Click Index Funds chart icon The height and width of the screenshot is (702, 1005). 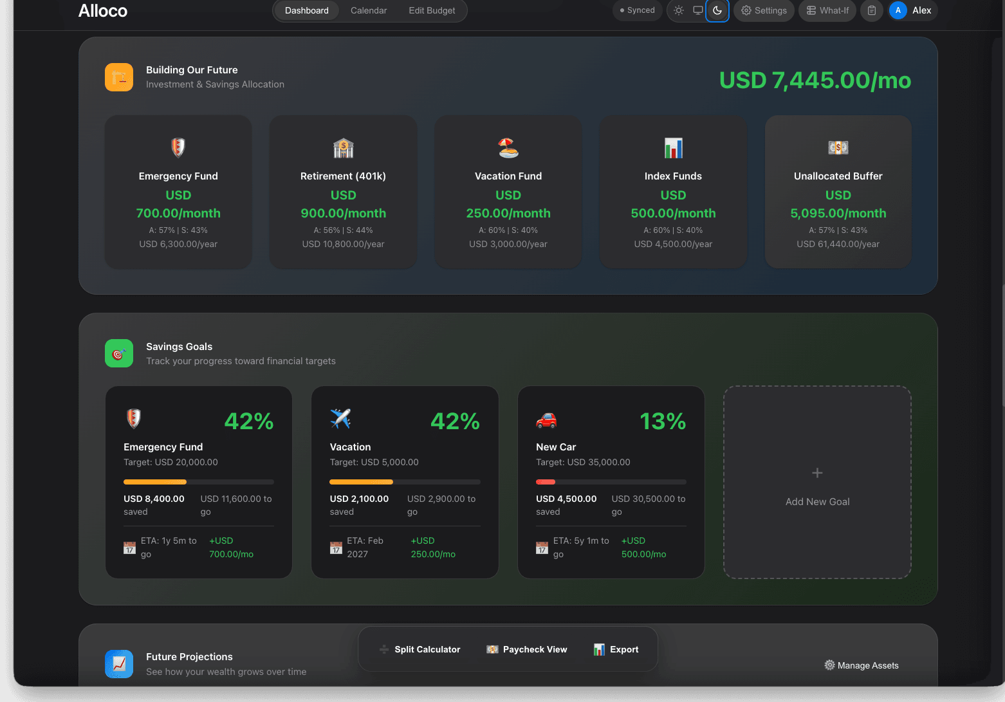click(674, 148)
